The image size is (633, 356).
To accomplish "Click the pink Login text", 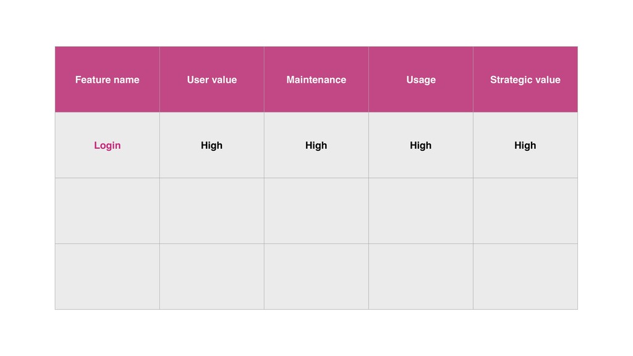I will click(107, 145).
